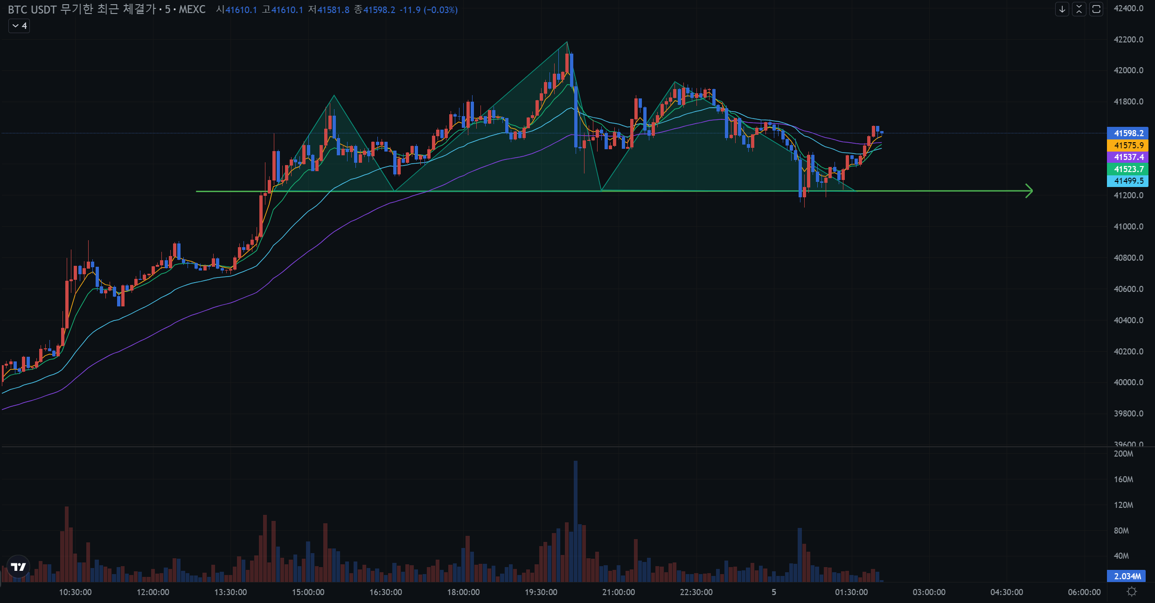The image size is (1155, 603).
Task: Click the date marker 5 on time axis
Action: pyautogui.click(x=774, y=592)
